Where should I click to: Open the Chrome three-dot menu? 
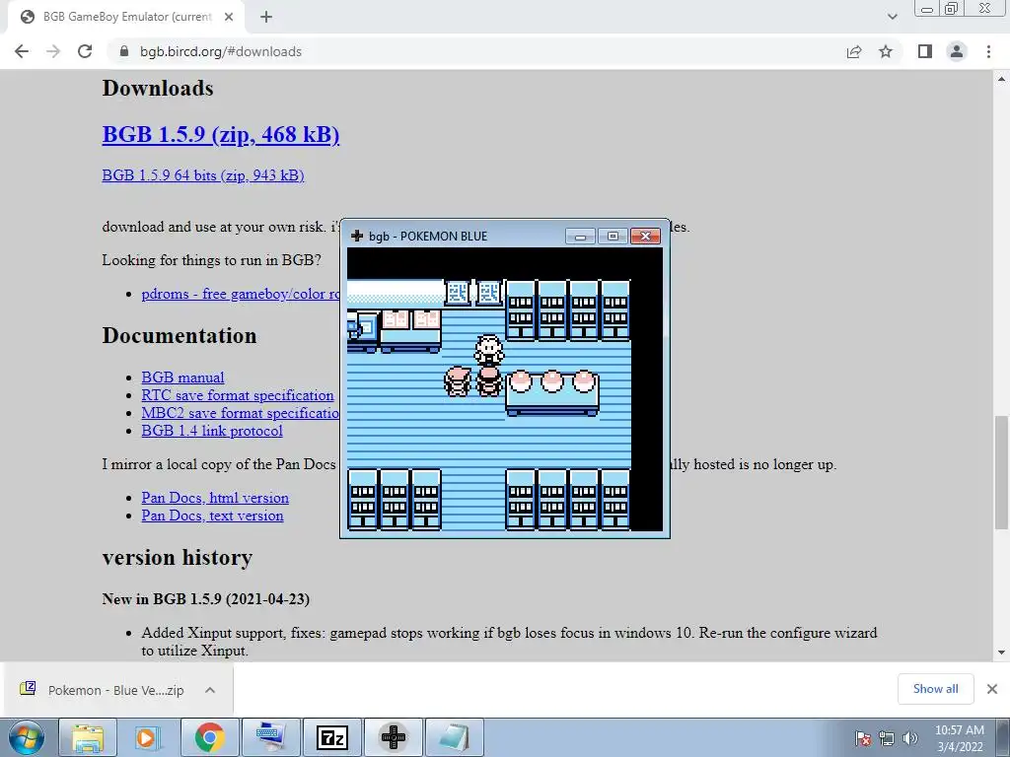pyautogui.click(x=988, y=51)
